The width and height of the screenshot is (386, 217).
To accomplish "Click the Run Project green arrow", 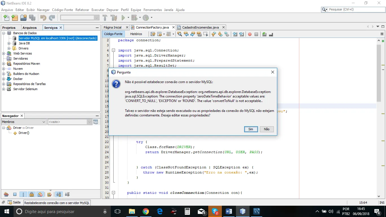I will click(x=123, y=18).
